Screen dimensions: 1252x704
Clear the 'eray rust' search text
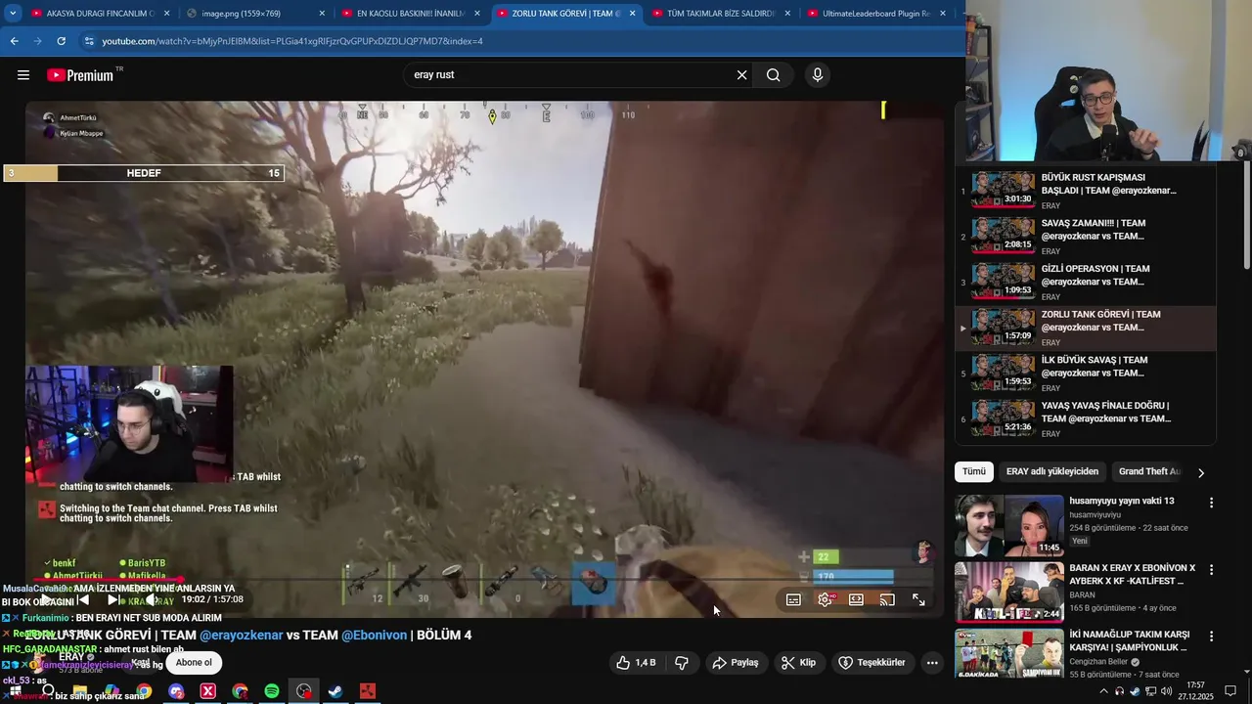741,75
